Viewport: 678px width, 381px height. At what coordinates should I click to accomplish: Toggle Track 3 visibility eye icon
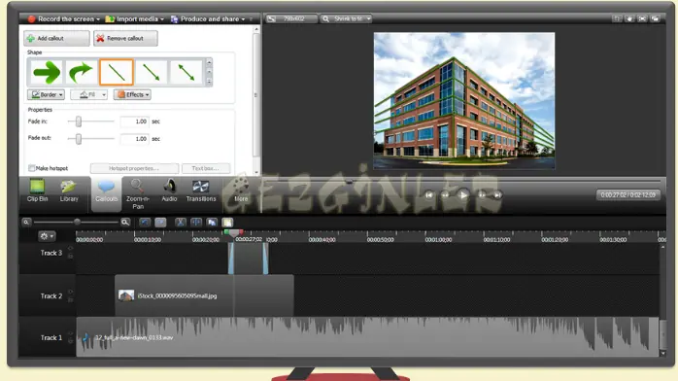pyautogui.click(x=71, y=249)
